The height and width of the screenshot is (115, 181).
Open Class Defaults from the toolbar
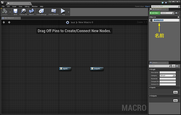[53, 12]
